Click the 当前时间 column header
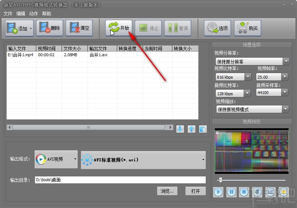Screen dimensions: 297x208 158,49
